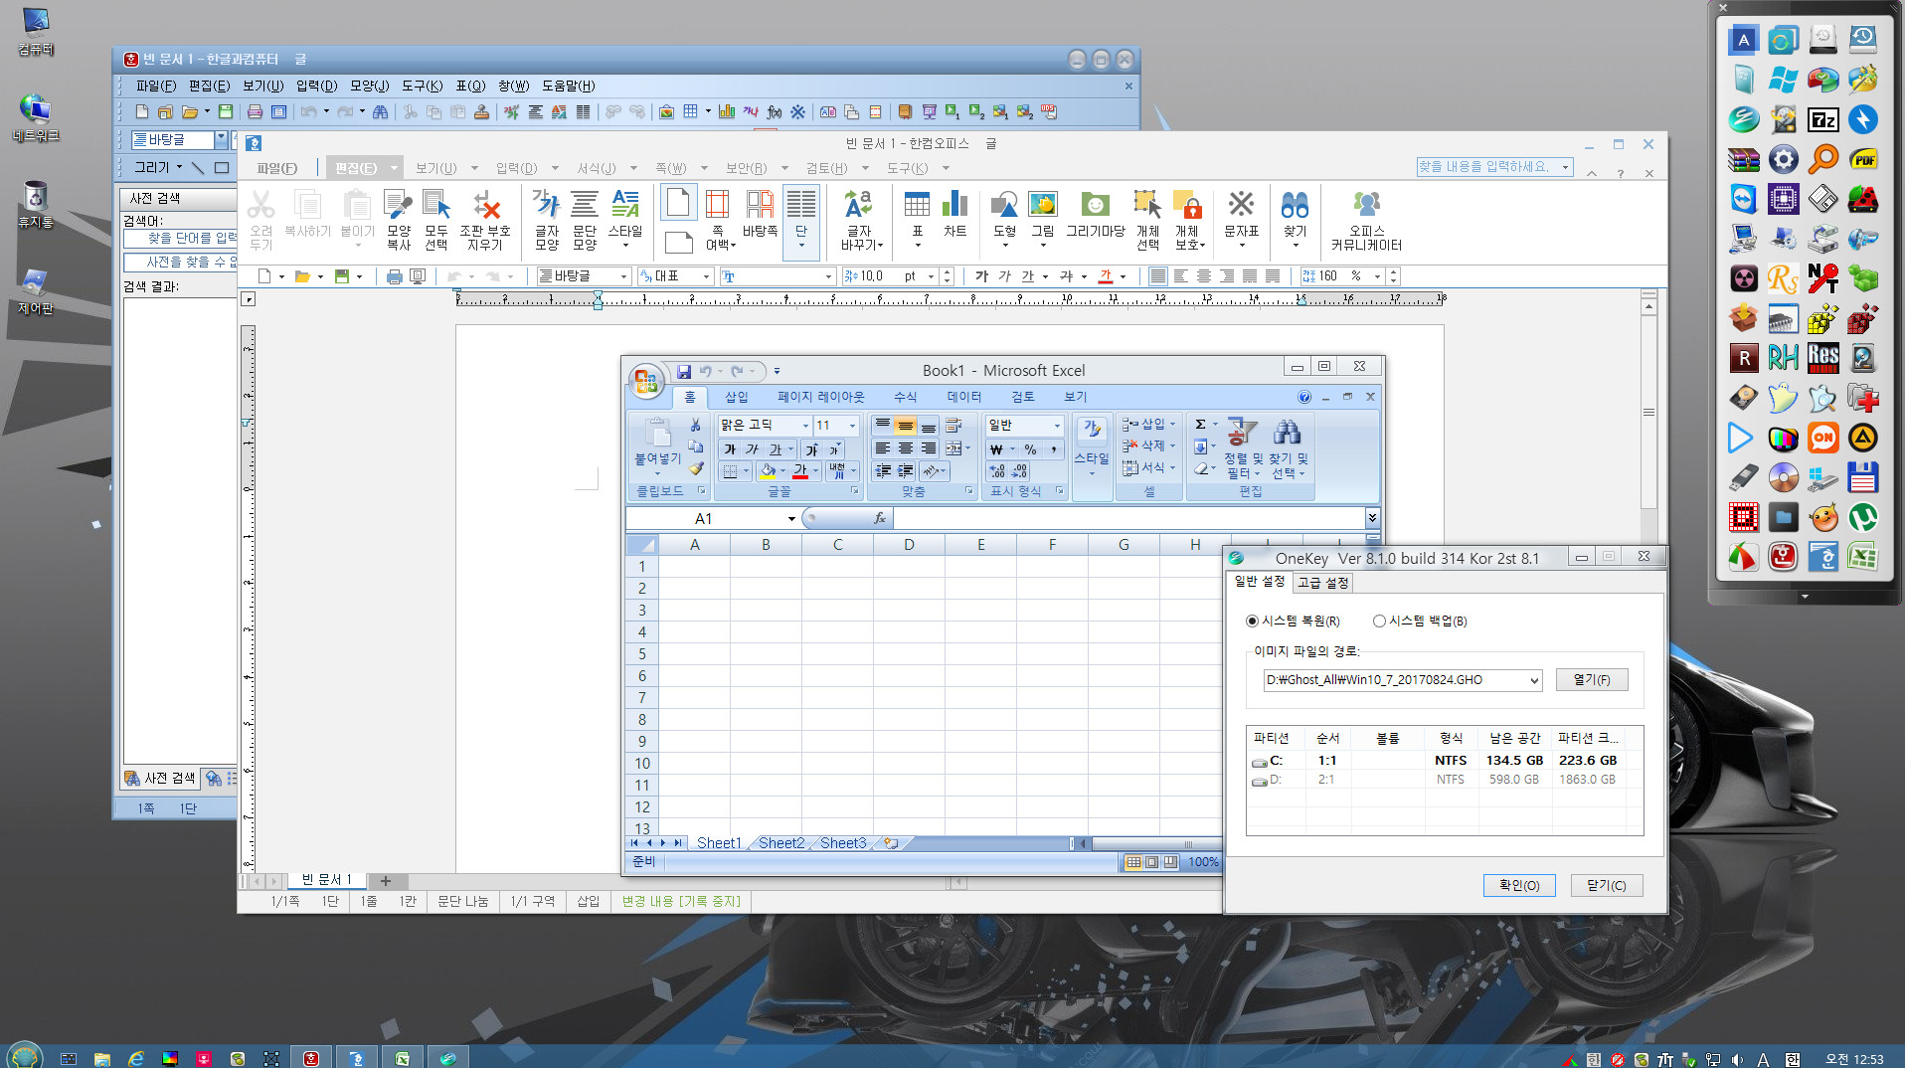
Task: Open 글자 모양 (character shape) in Hancom ribbon
Action: pyautogui.click(x=547, y=218)
